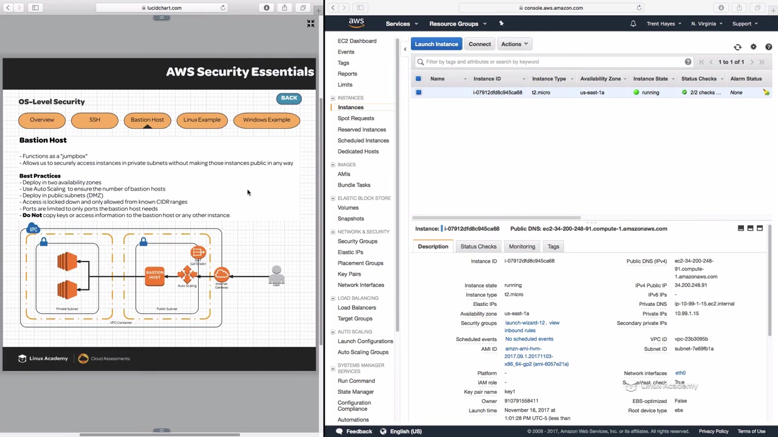Show the sidebar in lucidchart Safari window

pos(35,8)
